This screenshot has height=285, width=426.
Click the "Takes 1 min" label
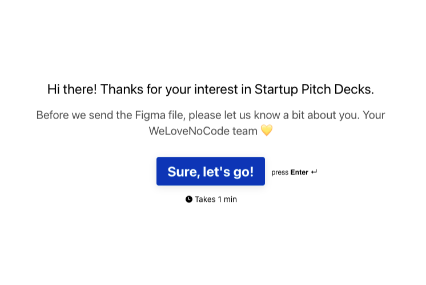[x=215, y=199]
